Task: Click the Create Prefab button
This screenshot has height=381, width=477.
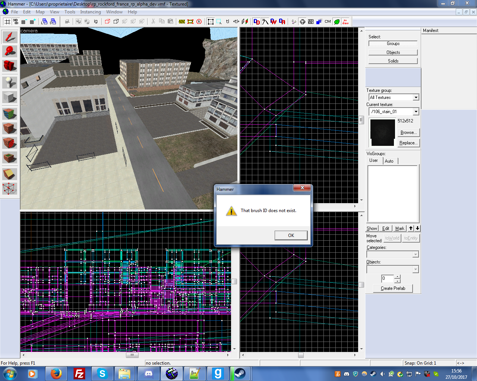Action: [x=393, y=288]
